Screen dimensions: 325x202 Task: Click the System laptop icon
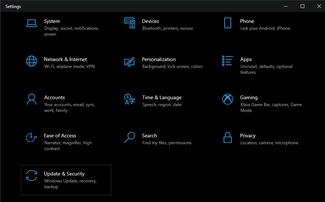(32, 23)
